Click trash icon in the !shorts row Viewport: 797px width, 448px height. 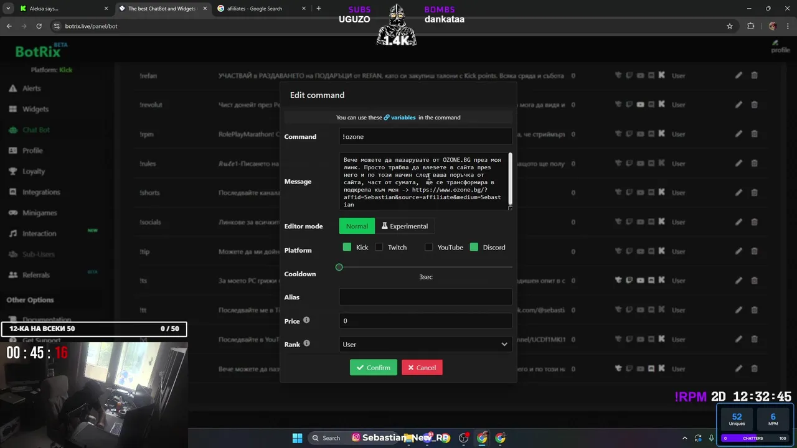[754, 192]
